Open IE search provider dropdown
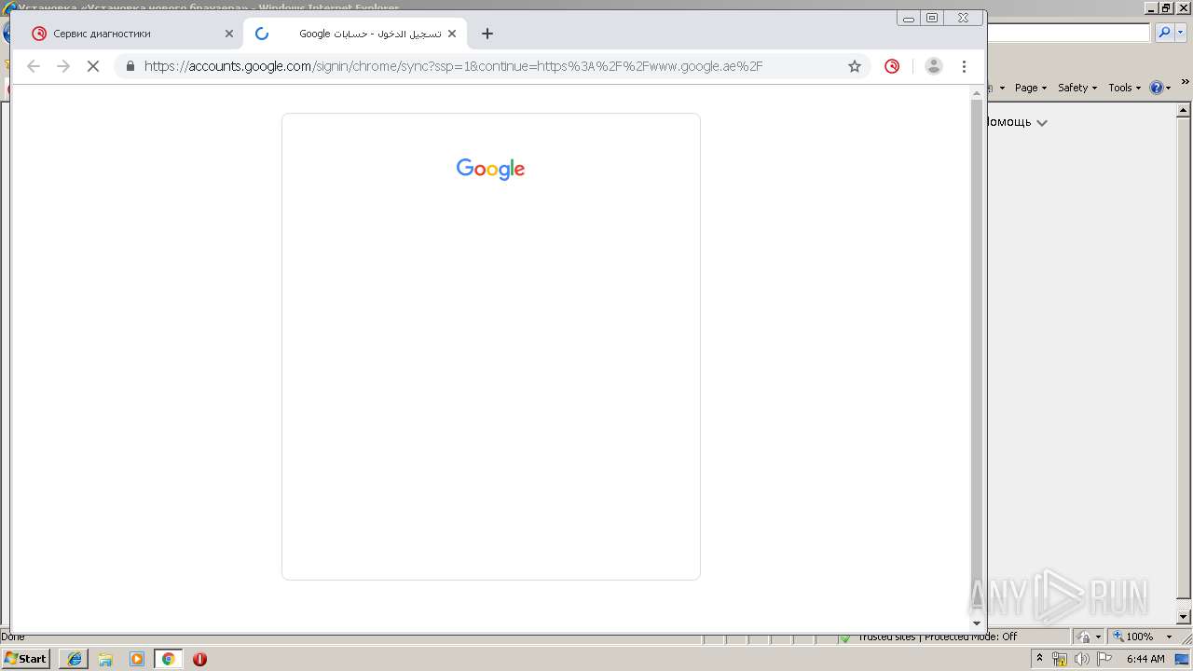This screenshot has width=1193, height=671. pos(1180,33)
